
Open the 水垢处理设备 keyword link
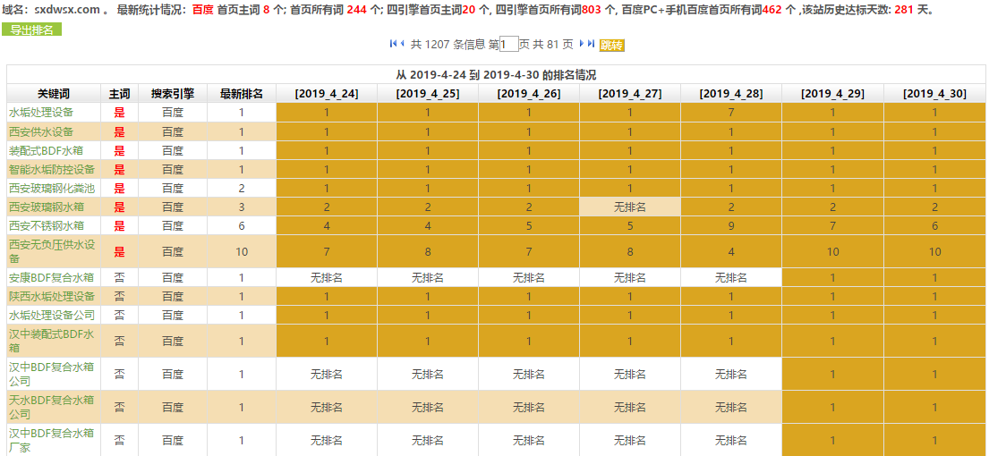click(41, 113)
